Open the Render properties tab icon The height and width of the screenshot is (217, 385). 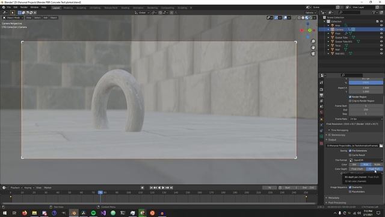pos(321,90)
